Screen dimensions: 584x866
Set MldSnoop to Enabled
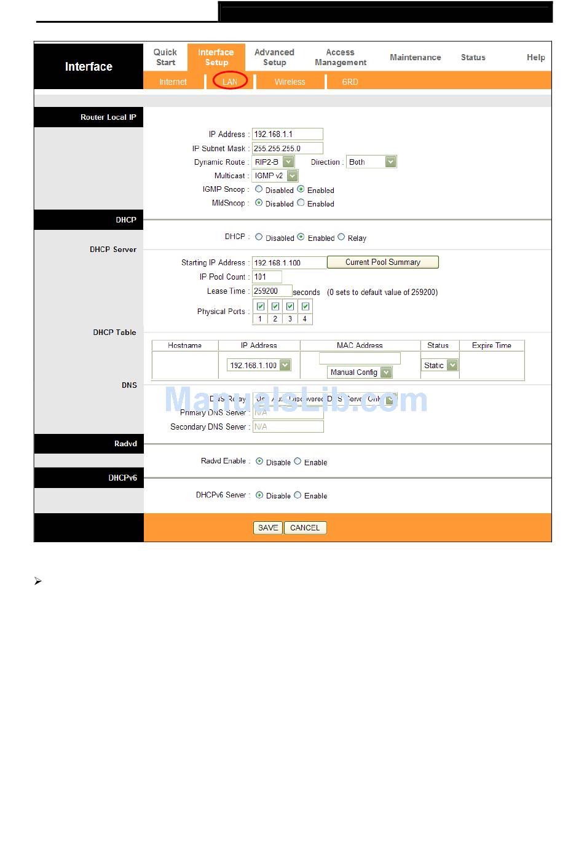point(301,203)
